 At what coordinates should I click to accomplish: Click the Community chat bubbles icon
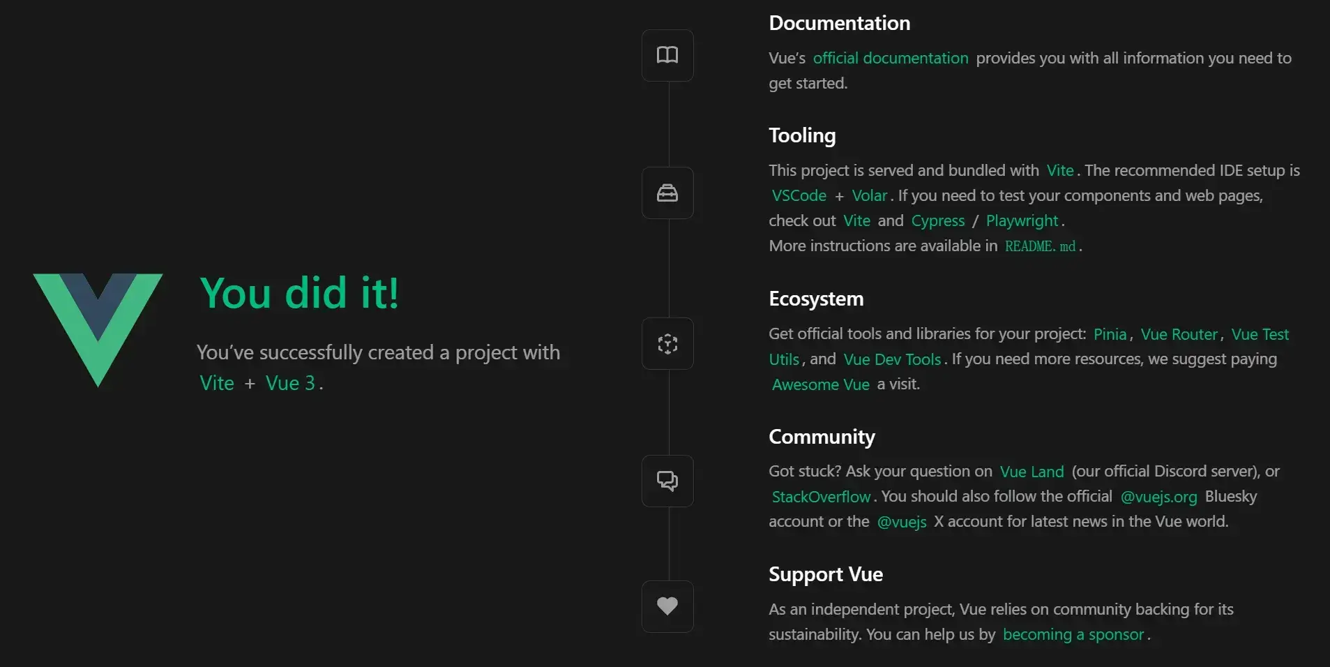point(667,481)
